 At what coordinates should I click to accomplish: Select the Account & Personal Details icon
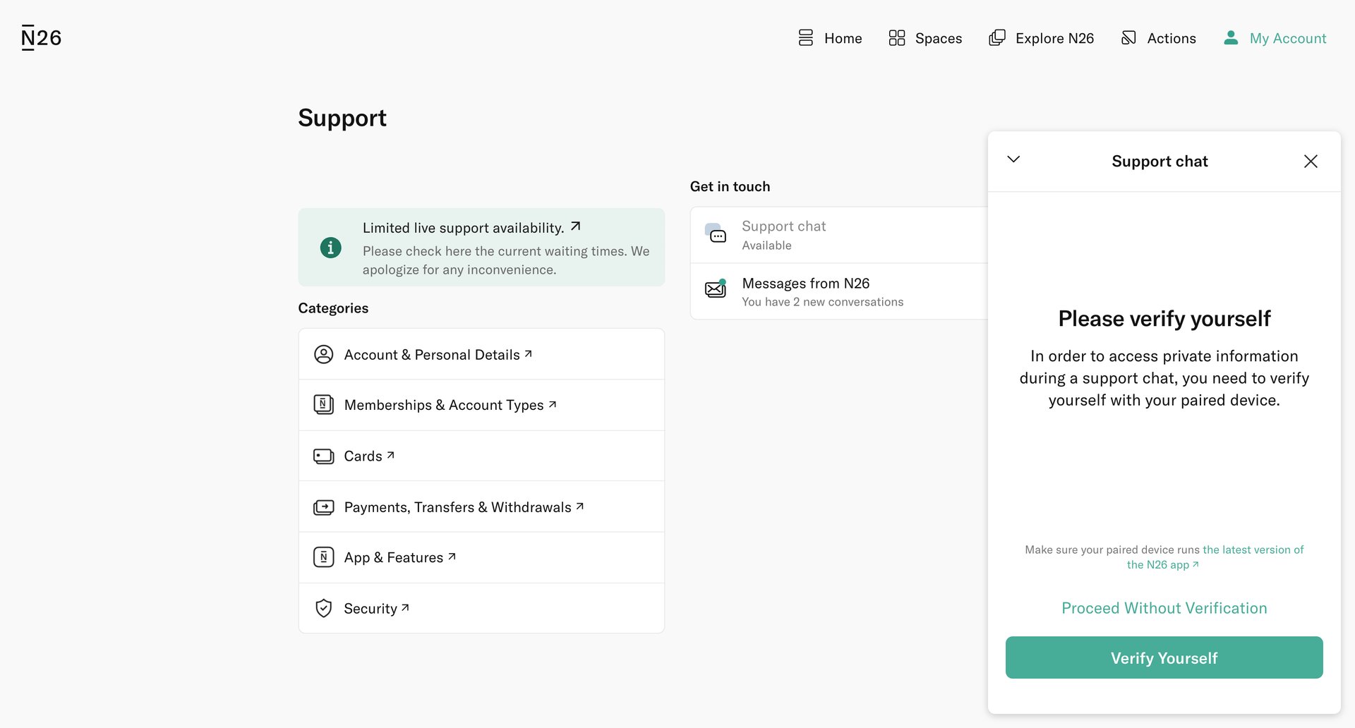(324, 354)
